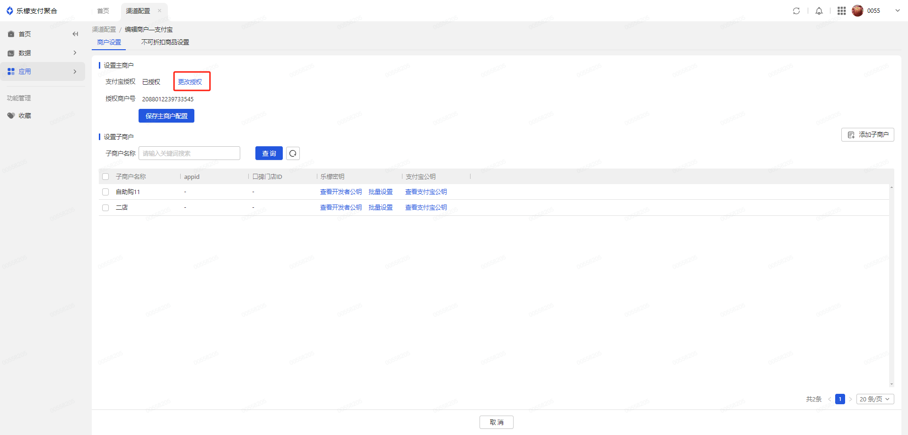Viewport: 908px width, 435px height.
Task: Click the 二店 name cell
Action: [122, 207]
